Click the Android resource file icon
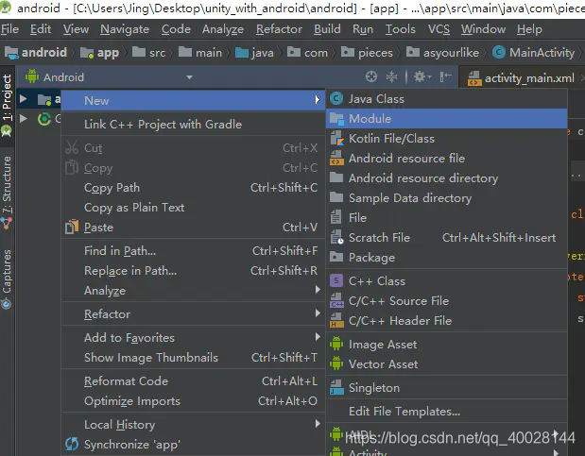The height and width of the screenshot is (456, 585). click(336, 158)
